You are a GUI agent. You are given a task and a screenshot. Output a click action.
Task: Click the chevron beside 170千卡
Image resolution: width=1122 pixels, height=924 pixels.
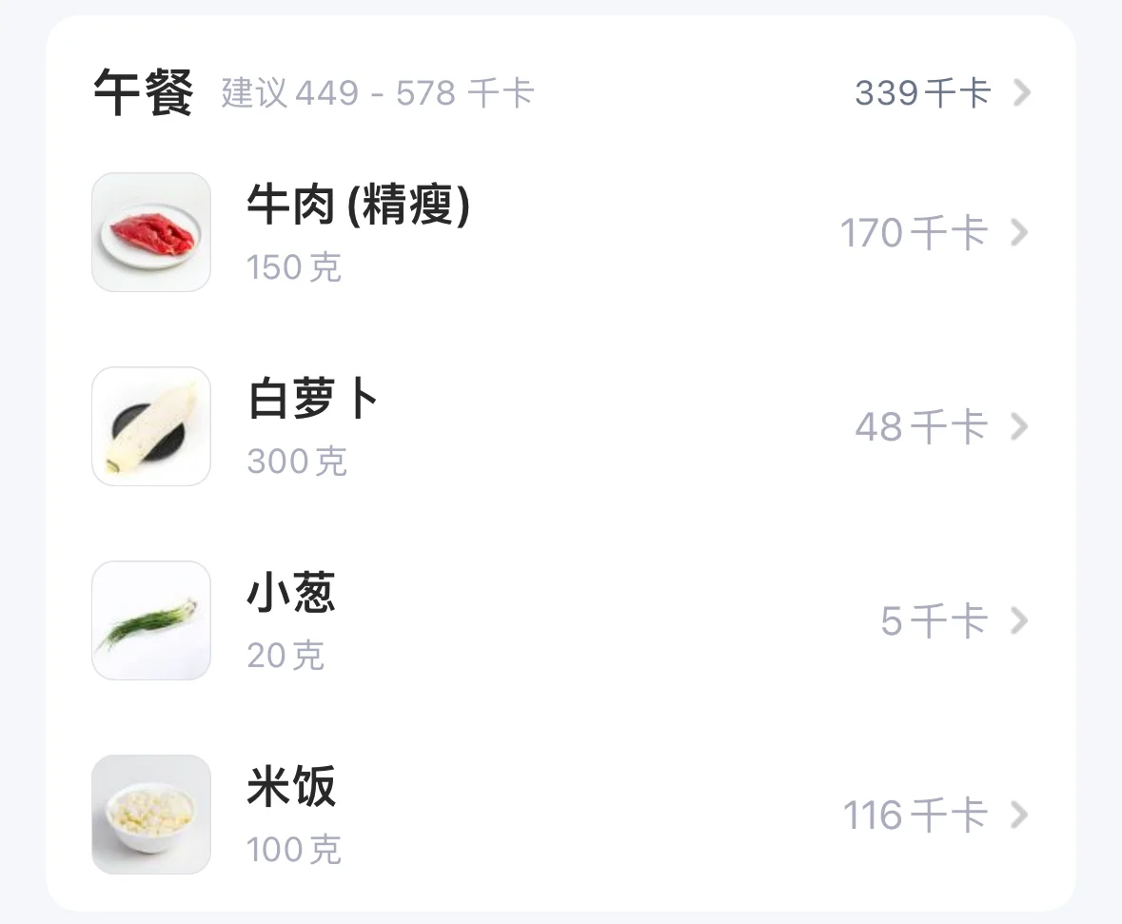[1019, 232]
